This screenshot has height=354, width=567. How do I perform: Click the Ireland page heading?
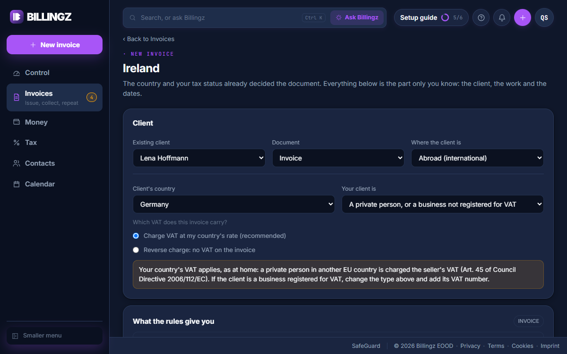pos(141,68)
